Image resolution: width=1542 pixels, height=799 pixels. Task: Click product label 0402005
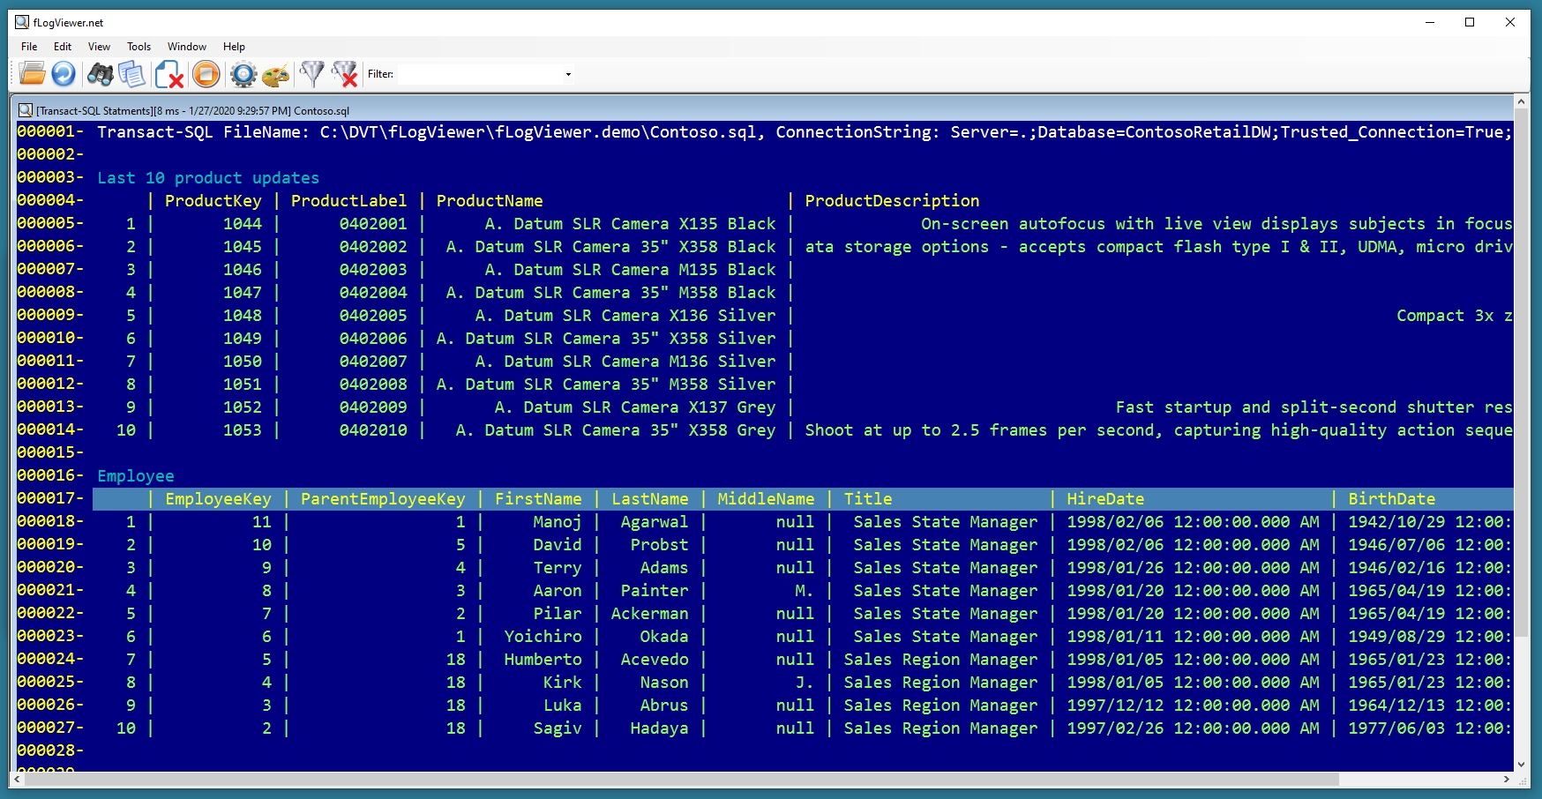coord(373,316)
